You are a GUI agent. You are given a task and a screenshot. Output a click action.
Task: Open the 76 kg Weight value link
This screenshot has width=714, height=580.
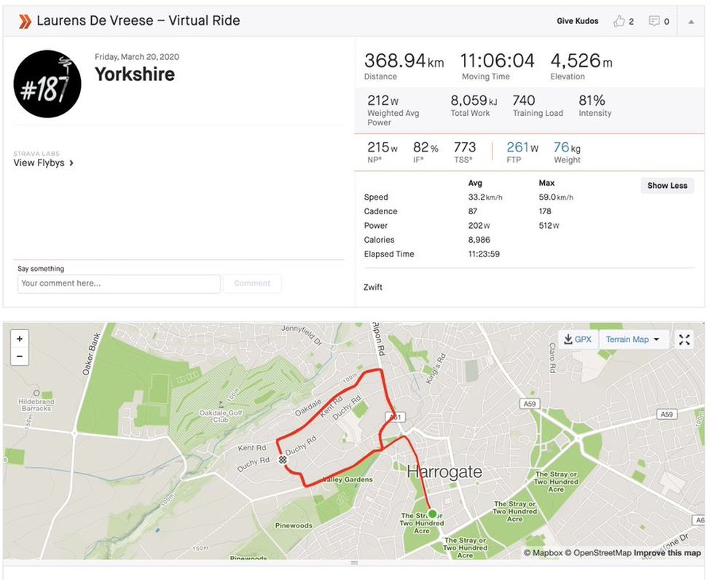567,147
